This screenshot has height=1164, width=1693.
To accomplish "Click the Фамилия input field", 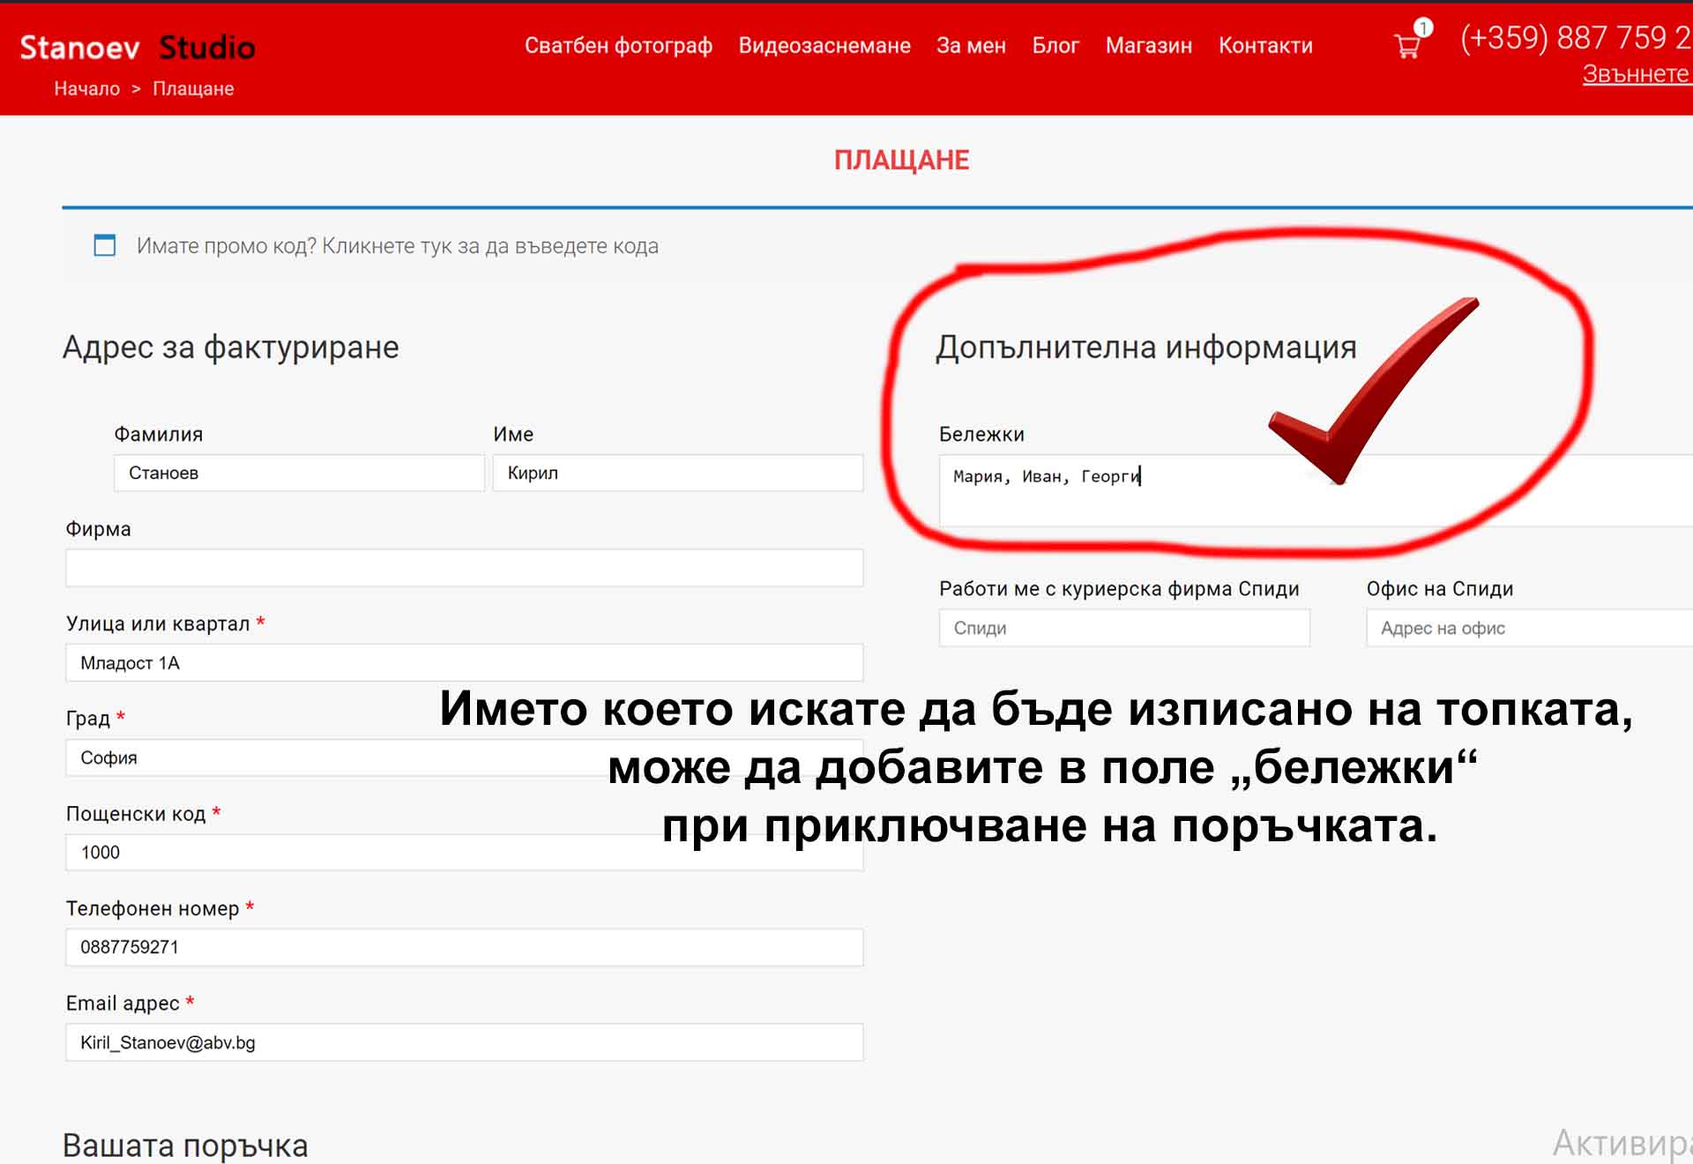I will [x=298, y=473].
